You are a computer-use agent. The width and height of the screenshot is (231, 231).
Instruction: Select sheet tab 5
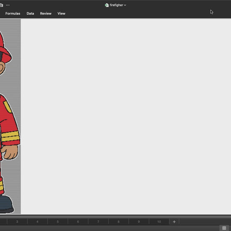pos(58,222)
